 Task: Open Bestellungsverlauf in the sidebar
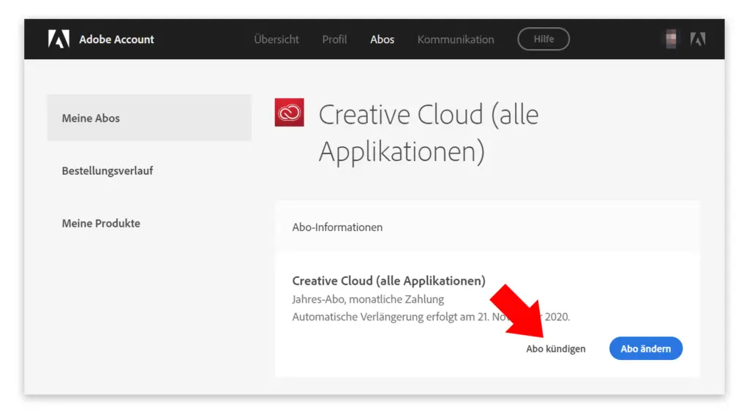(x=108, y=170)
